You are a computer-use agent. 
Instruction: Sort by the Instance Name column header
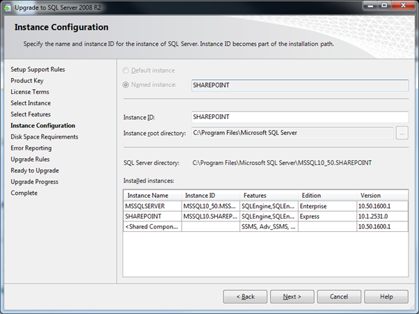pyautogui.click(x=152, y=196)
